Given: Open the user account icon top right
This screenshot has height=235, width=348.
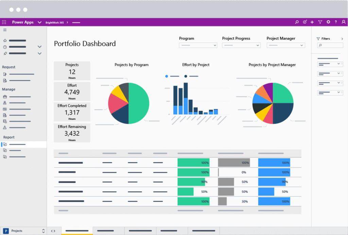Looking at the screenshot, I should click(x=344, y=22).
